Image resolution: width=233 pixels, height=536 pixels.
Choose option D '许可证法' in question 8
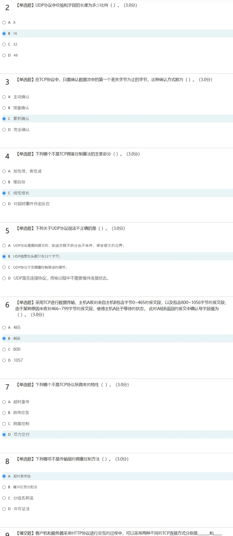tap(4, 509)
